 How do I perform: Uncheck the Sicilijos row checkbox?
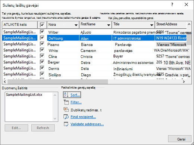[x=42, y=74]
